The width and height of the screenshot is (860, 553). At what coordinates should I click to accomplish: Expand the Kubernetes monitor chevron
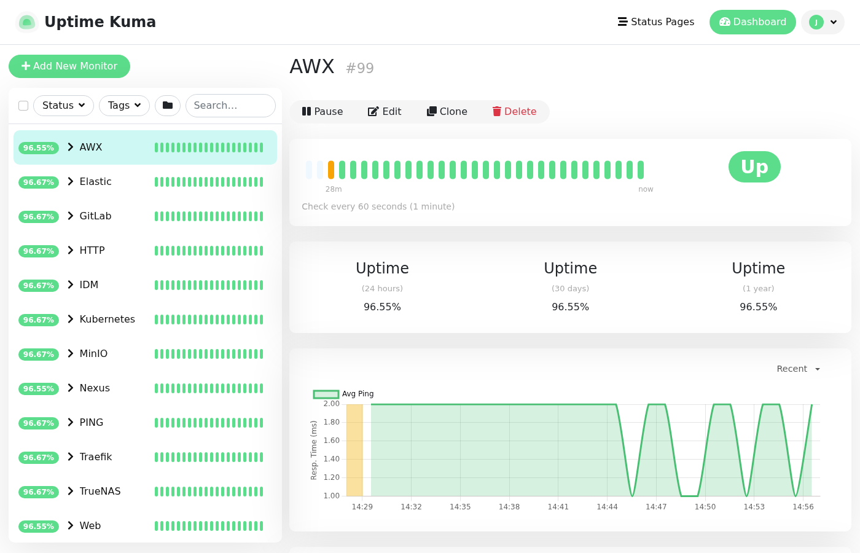(x=71, y=320)
